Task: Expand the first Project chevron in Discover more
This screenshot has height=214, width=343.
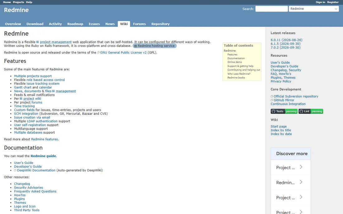Action: (301, 167)
